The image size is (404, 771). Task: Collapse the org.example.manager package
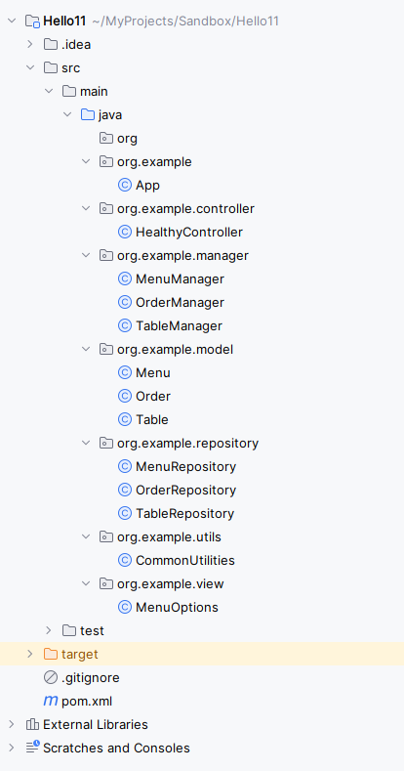86,255
